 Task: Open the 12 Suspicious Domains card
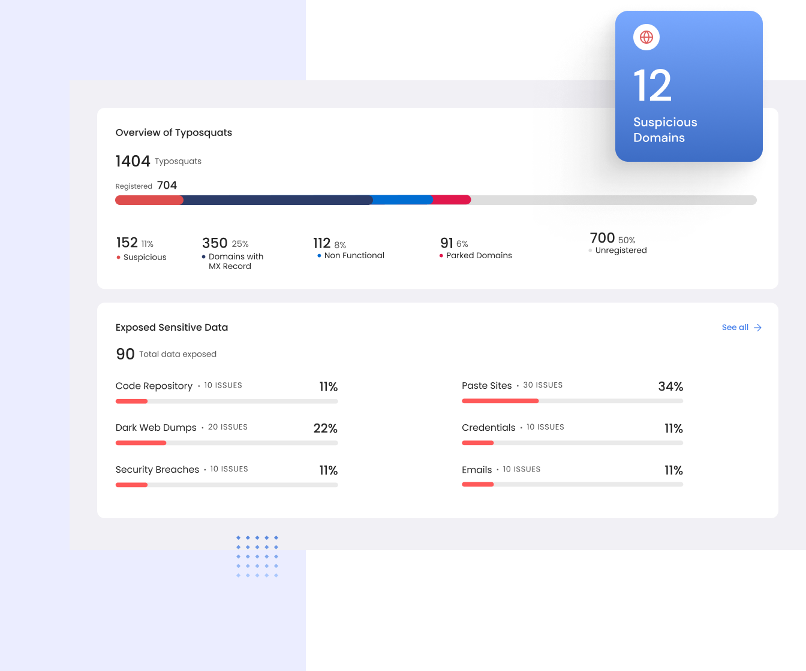point(688,86)
